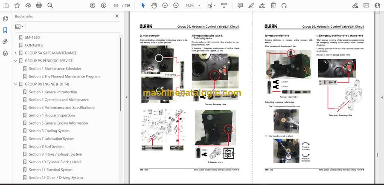Select the highlight pen tool
Screen dimensions: 384x185
[x=251, y=6]
